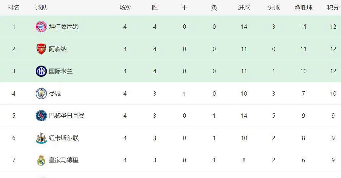Select the 国际米兰 team name

coord(61,71)
